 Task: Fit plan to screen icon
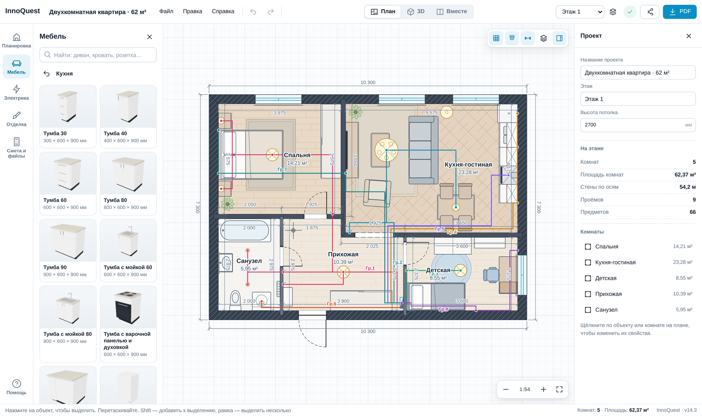559,389
